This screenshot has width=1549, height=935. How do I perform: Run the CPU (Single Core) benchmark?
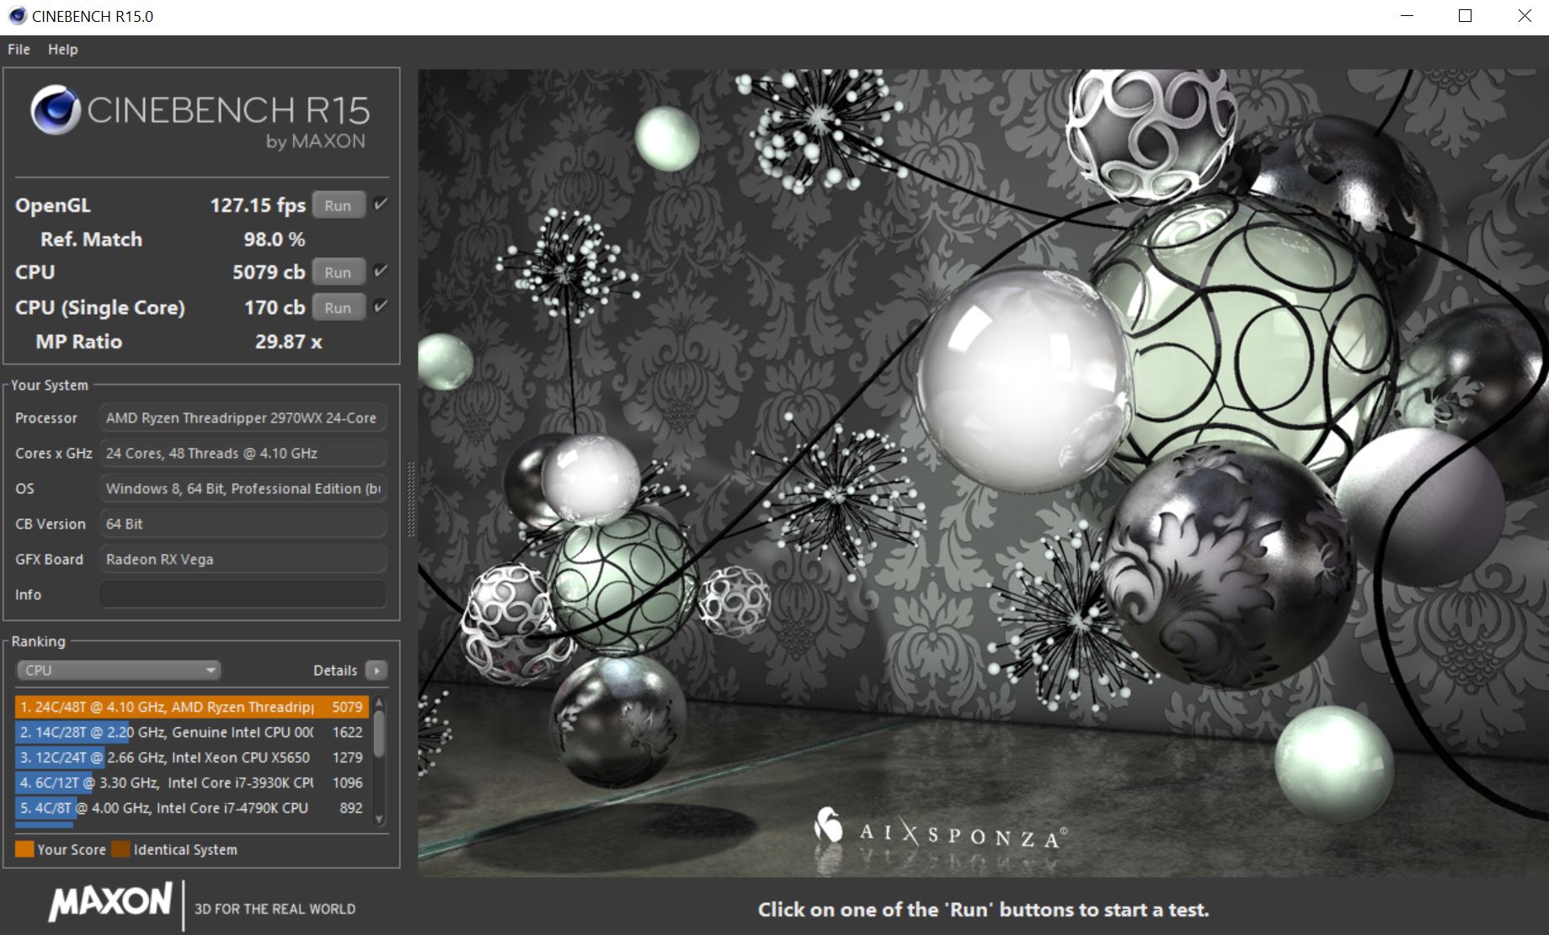pos(339,307)
